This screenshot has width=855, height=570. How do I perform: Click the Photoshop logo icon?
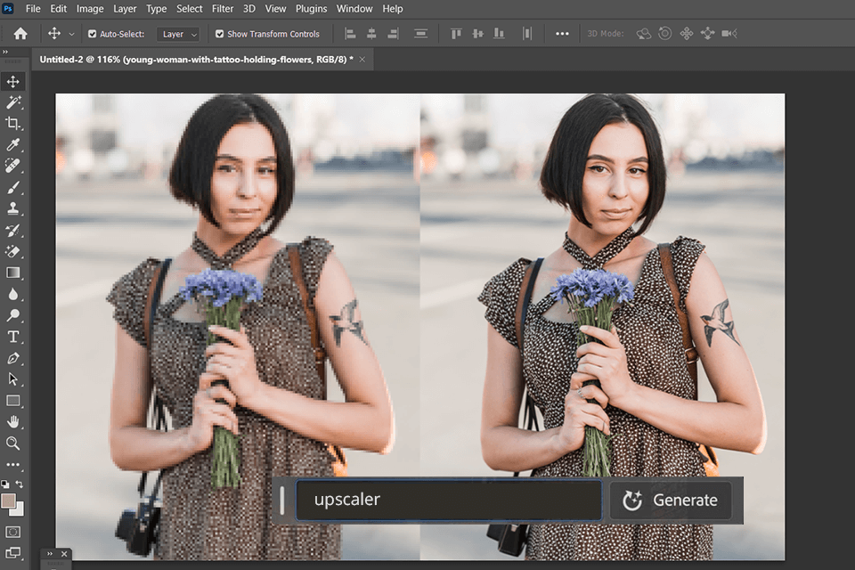click(8, 8)
